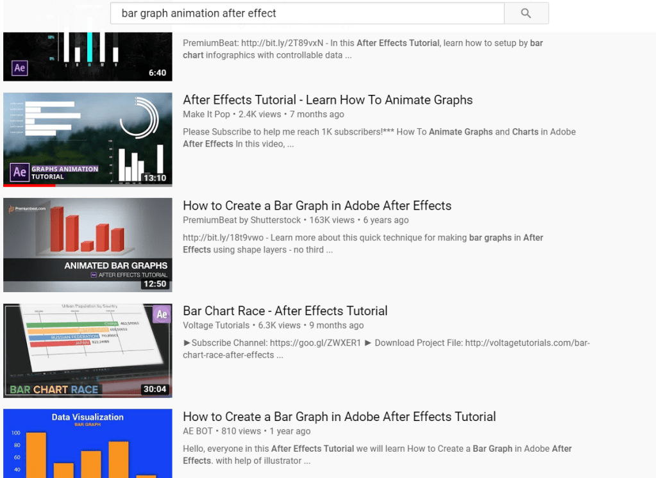
Task: Play the blue Data Visualization bar graph thumbnail
Action: 87,443
